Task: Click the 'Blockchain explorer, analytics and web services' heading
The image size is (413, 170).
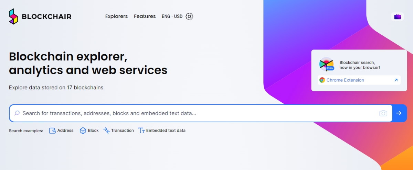Action: pos(88,63)
